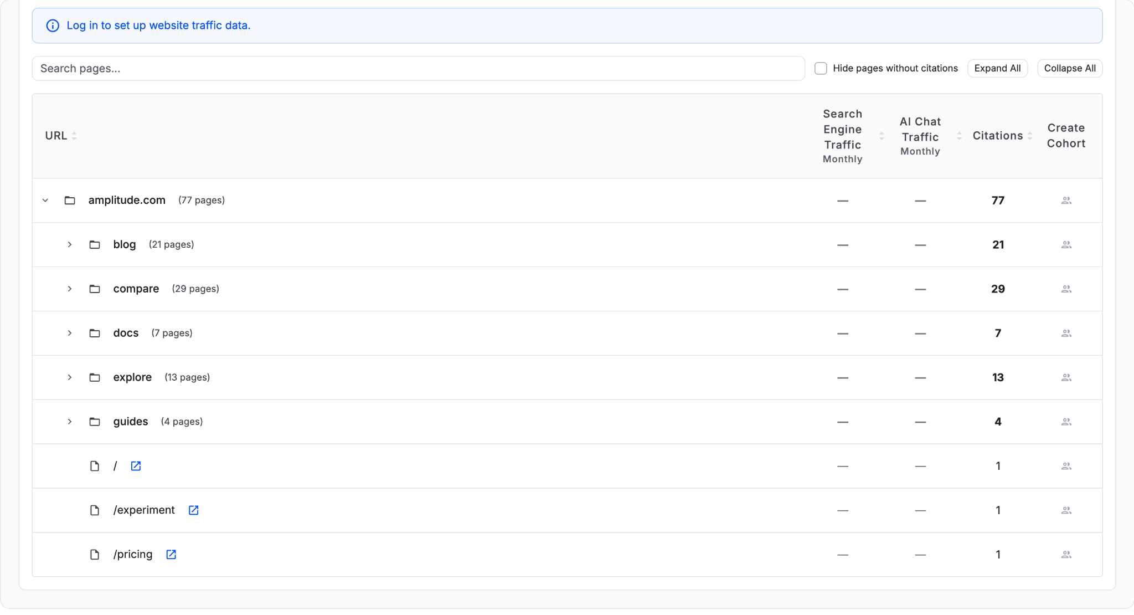Expand the blog folder
The image size is (1134, 615).
(70, 245)
